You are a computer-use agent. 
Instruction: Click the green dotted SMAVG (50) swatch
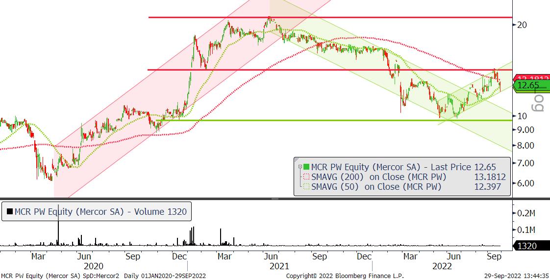(x=306, y=187)
